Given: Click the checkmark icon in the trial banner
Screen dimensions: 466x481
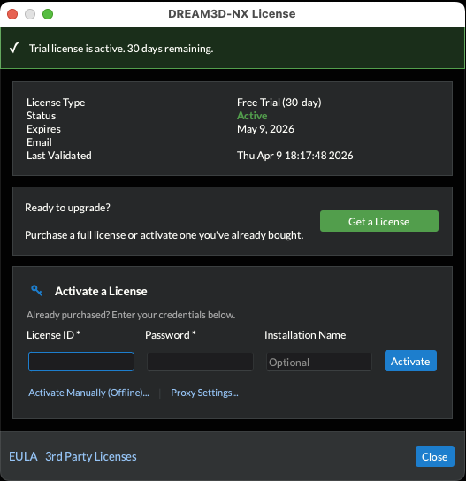Looking at the screenshot, I should (x=14, y=48).
